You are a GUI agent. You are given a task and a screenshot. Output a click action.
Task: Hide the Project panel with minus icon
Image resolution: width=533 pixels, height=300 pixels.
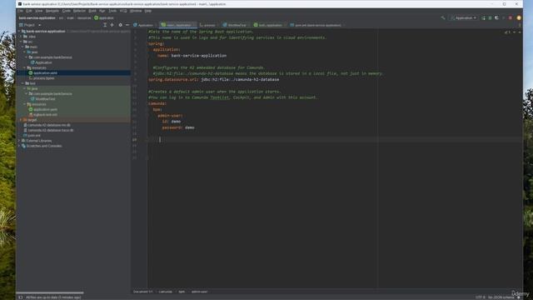(127, 25)
